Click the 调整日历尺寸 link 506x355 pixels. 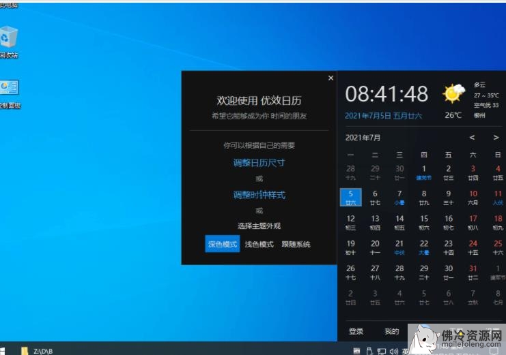point(259,163)
